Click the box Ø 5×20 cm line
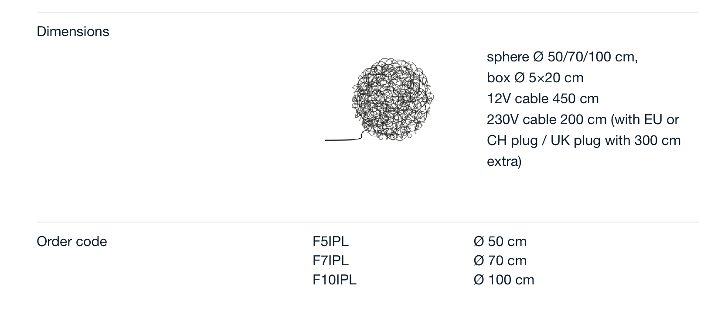The image size is (714, 311). (x=535, y=78)
